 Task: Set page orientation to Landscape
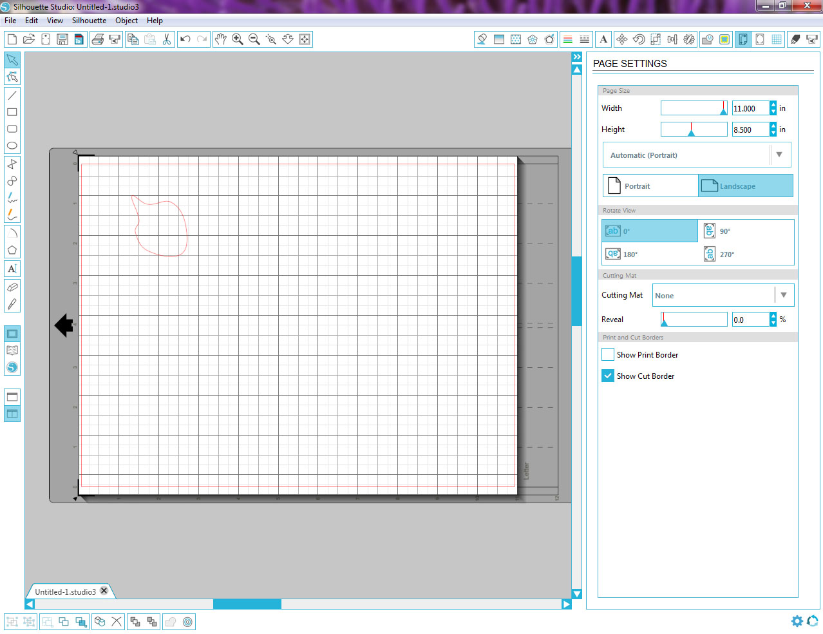746,186
